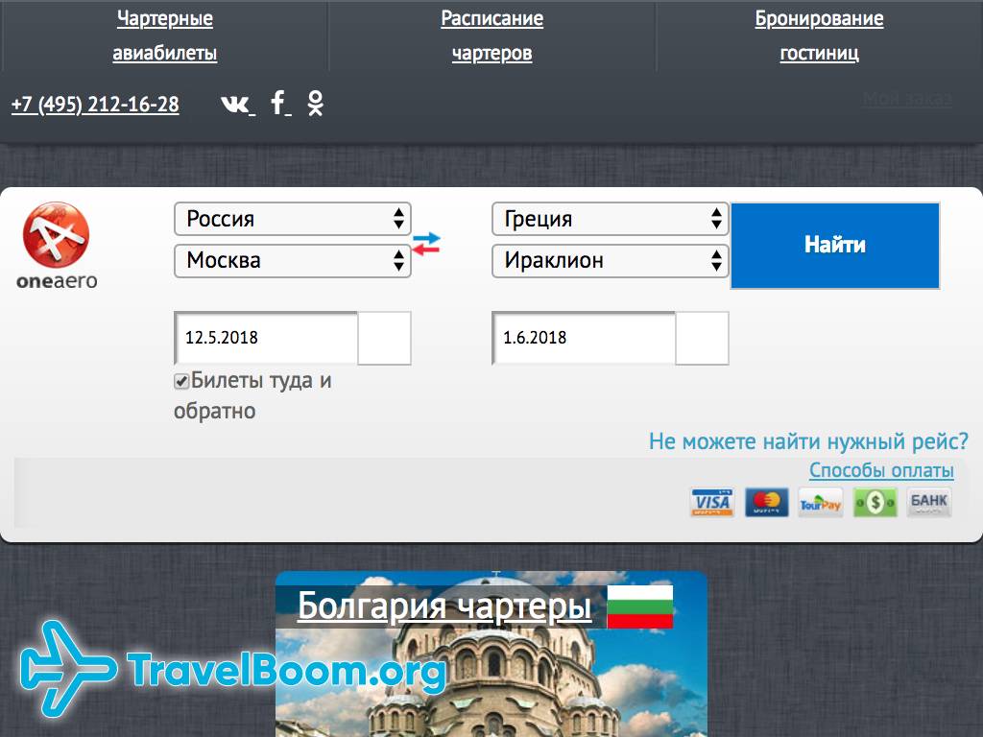983x737 pixels.
Task: Click the Facebook icon
Action: point(276,104)
